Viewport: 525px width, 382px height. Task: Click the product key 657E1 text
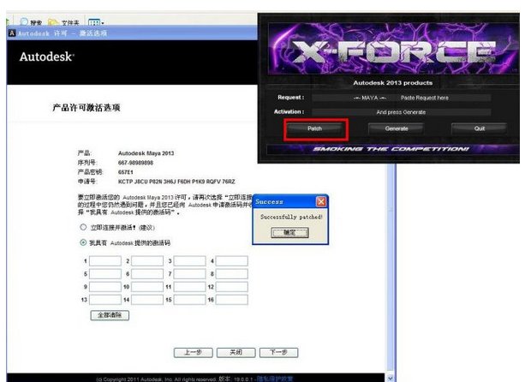pyautogui.click(x=126, y=172)
